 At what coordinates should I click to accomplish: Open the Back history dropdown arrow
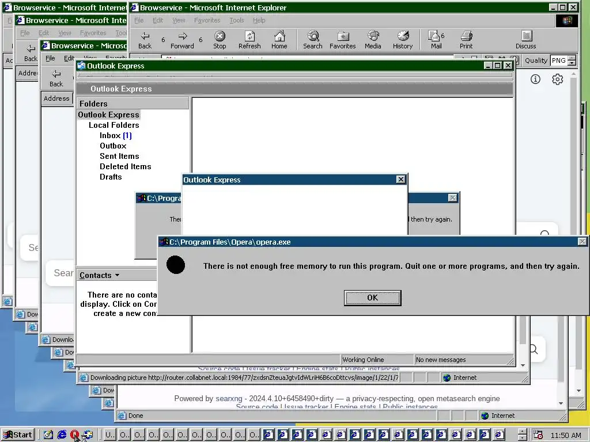pyautogui.click(x=163, y=40)
